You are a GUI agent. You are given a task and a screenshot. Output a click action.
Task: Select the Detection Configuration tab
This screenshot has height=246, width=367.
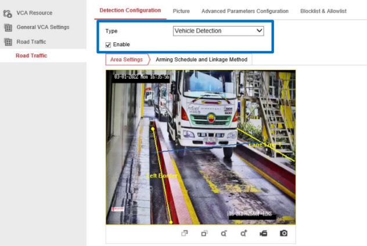click(x=130, y=10)
